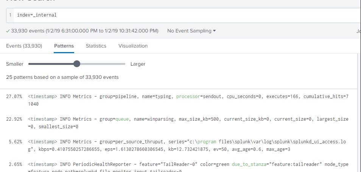Click the pattern size slider handle
Screen dimensions: 361x172
[x=77, y=64]
